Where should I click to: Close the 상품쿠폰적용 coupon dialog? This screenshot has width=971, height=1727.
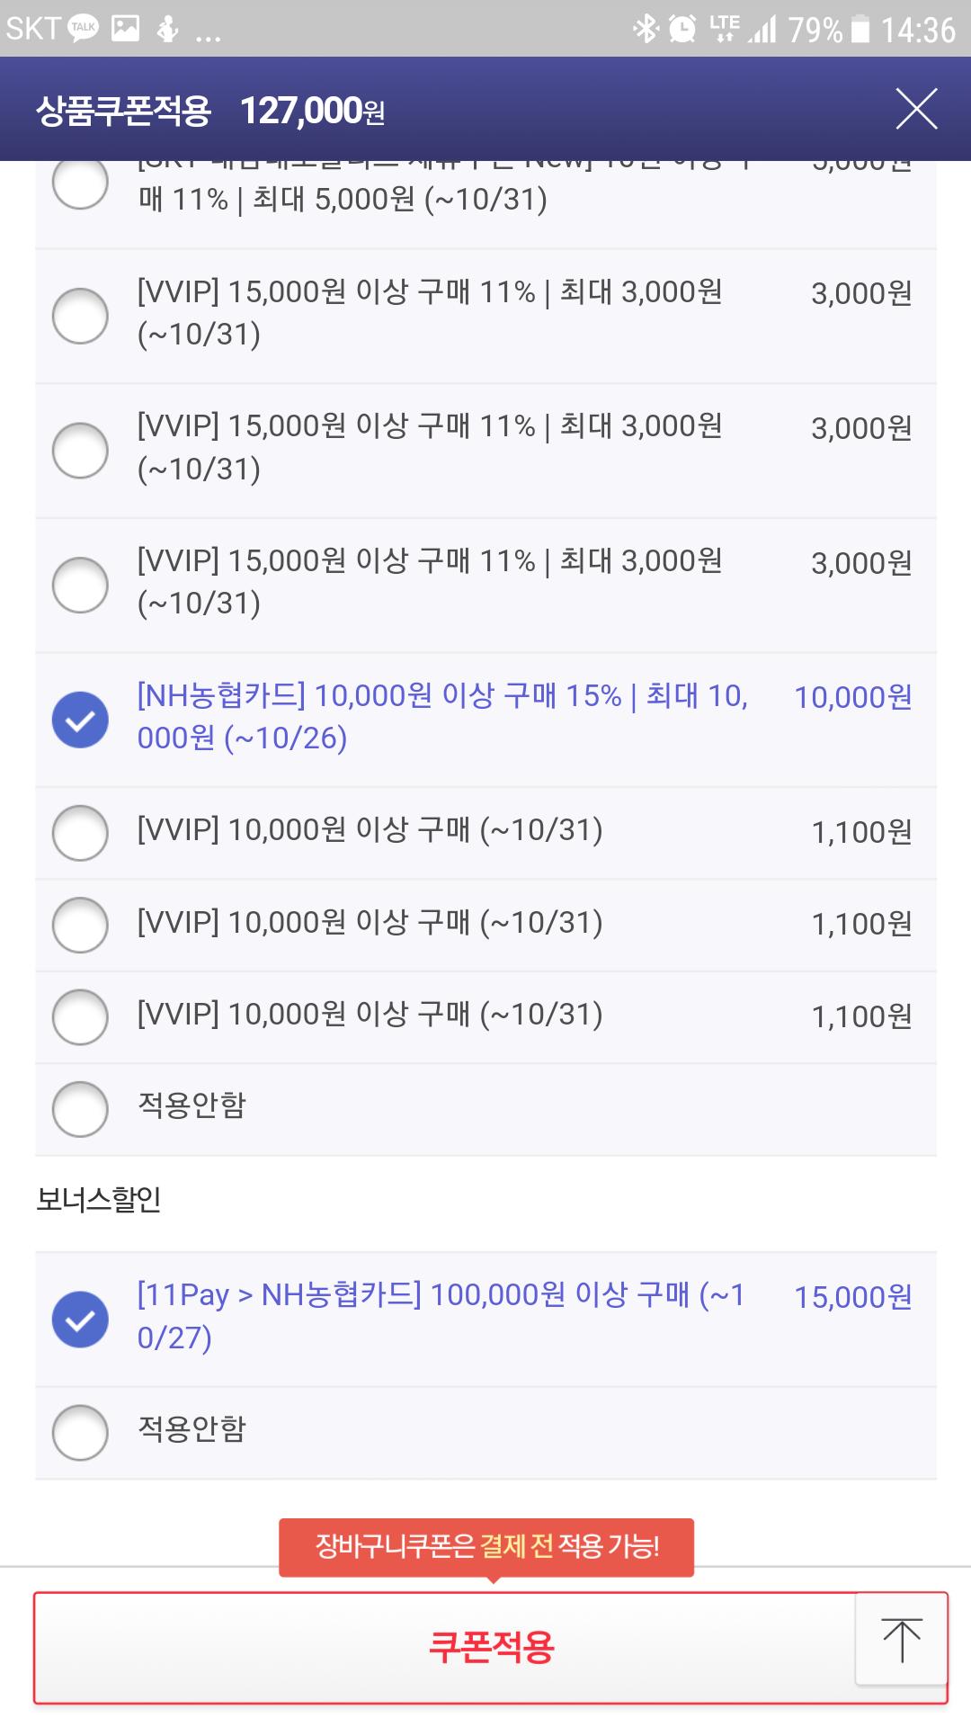pos(916,109)
